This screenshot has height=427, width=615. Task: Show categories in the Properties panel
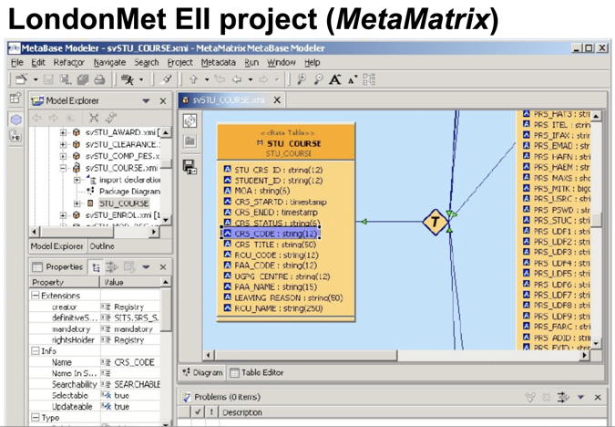click(97, 267)
